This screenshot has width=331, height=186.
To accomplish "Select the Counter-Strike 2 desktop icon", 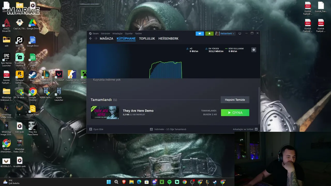I will pos(72,77).
